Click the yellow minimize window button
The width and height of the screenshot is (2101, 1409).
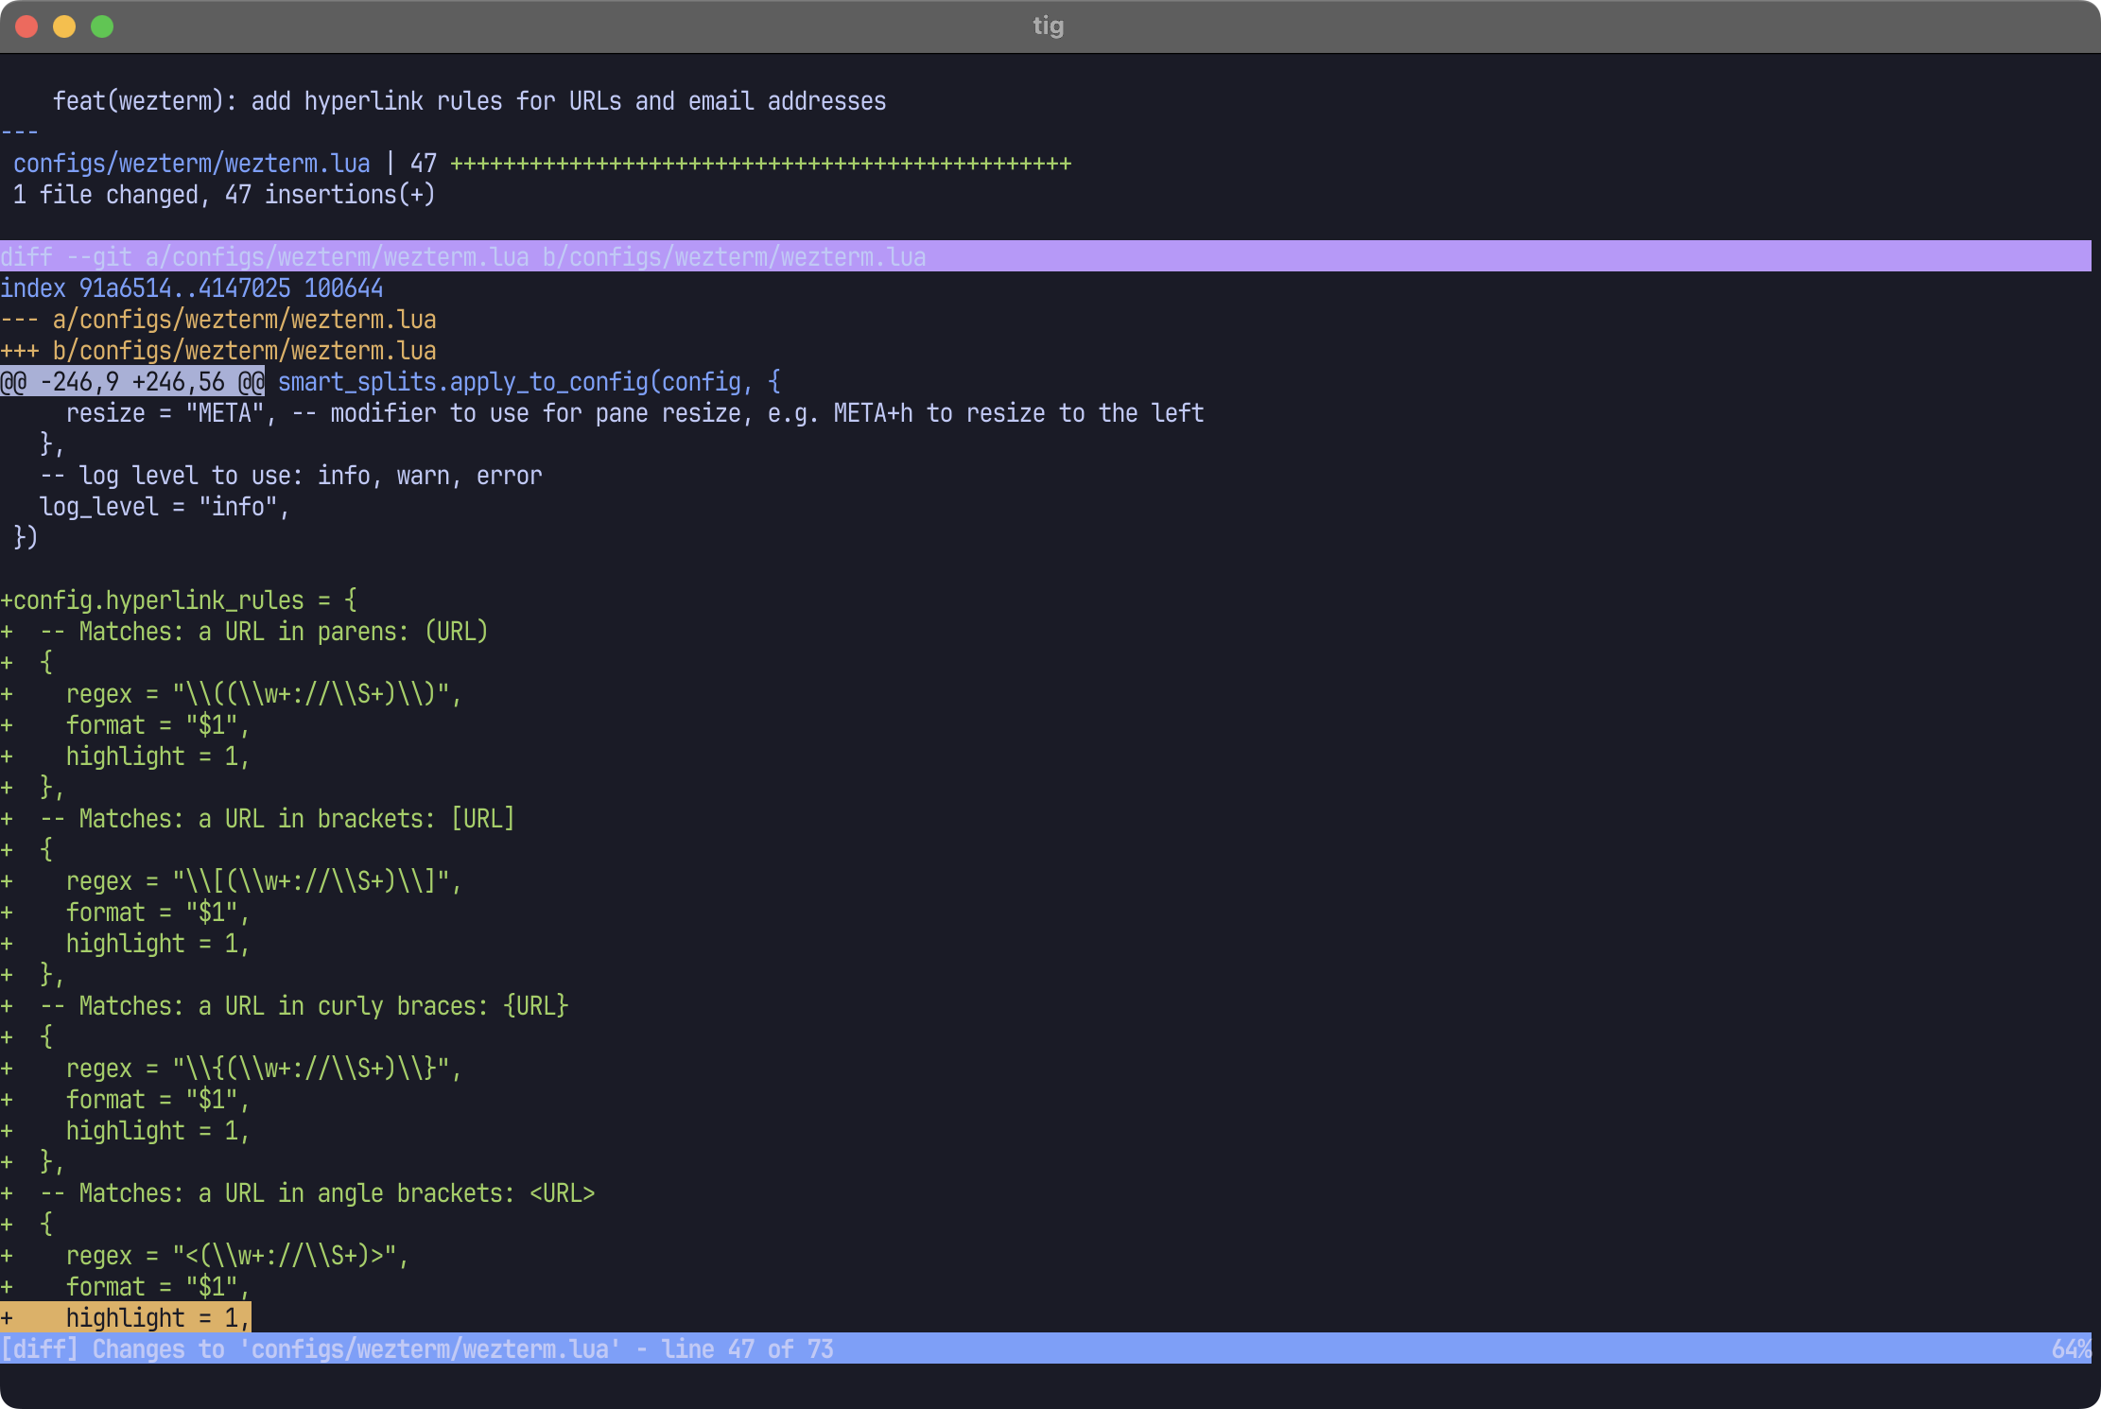[64, 26]
